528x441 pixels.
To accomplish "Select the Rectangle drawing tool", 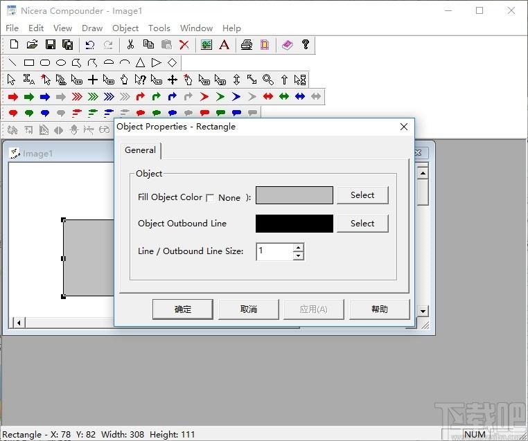I will (x=29, y=62).
